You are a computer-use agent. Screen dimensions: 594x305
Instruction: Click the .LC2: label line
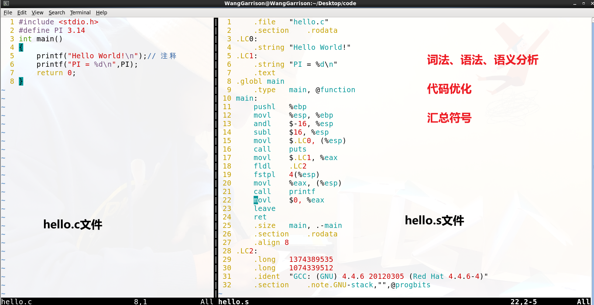pyautogui.click(x=247, y=251)
